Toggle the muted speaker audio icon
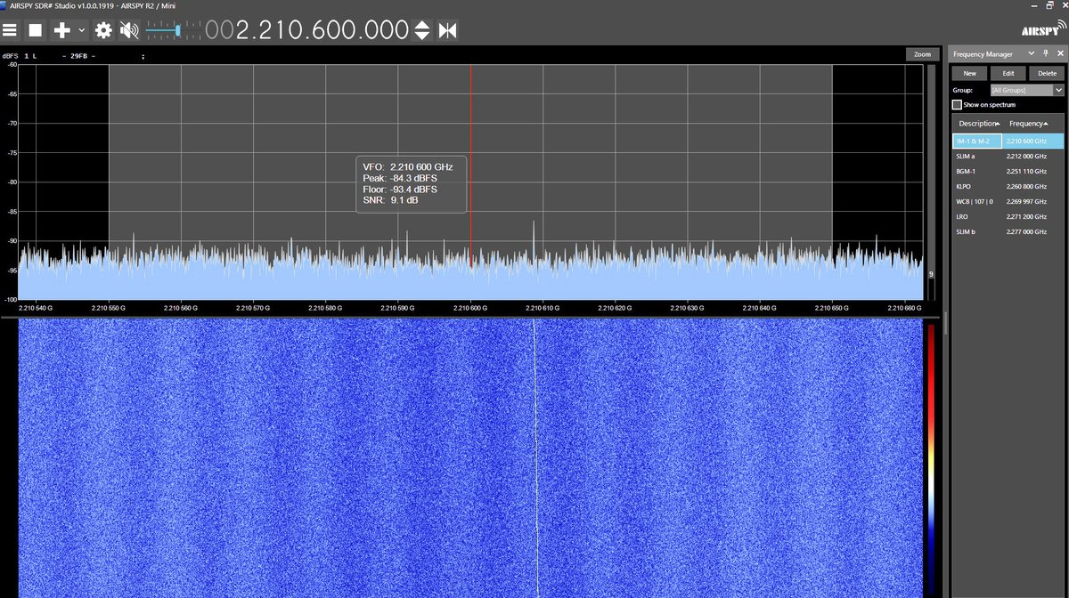The image size is (1069, 598). [130, 30]
